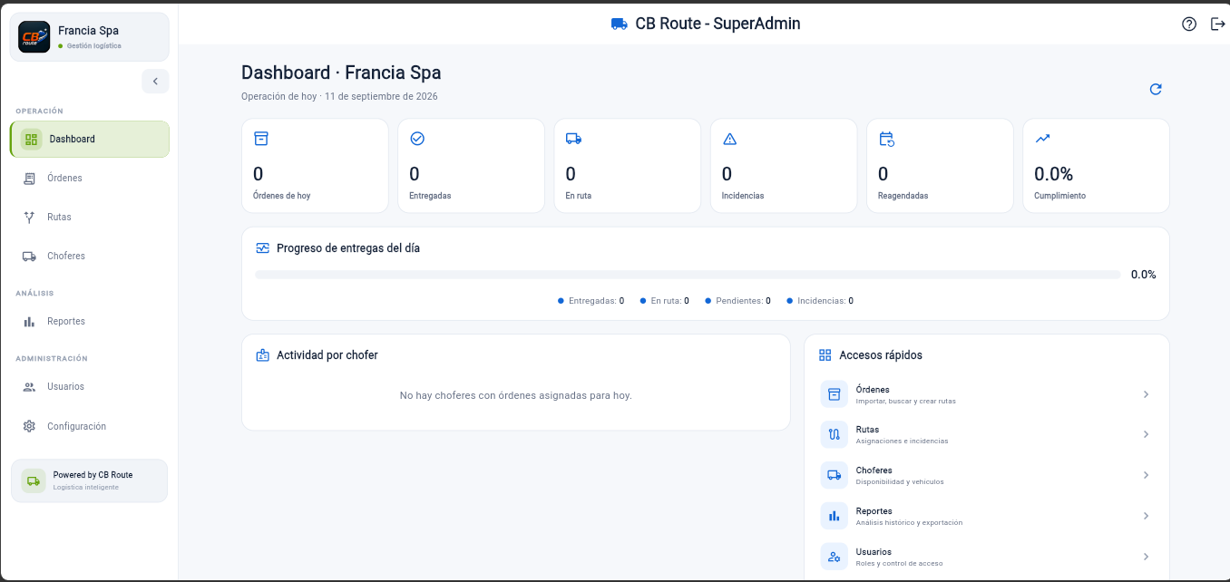The width and height of the screenshot is (1230, 582).
Task: Click the Reportes bar chart icon in sidebar
Action: (x=29, y=322)
